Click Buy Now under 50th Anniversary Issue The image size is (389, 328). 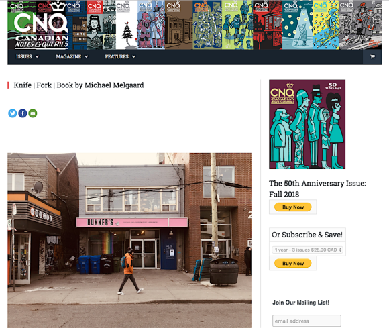pyautogui.click(x=292, y=207)
